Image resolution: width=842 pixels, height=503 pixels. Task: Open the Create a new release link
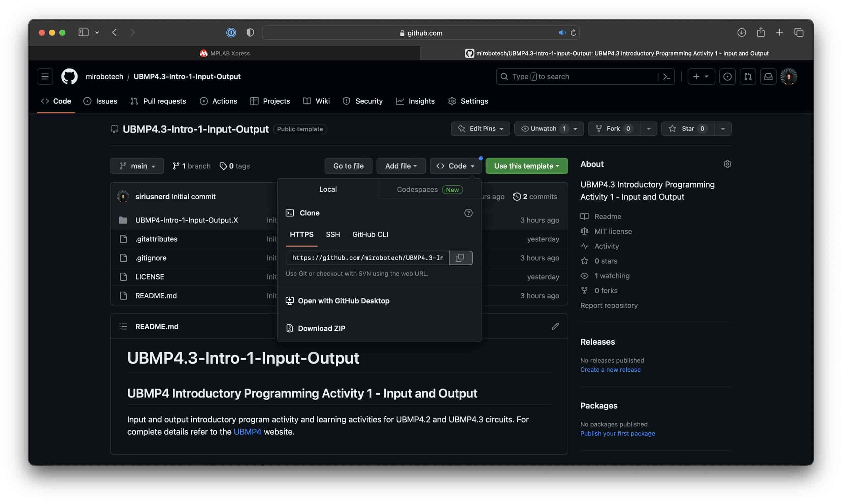click(x=610, y=370)
